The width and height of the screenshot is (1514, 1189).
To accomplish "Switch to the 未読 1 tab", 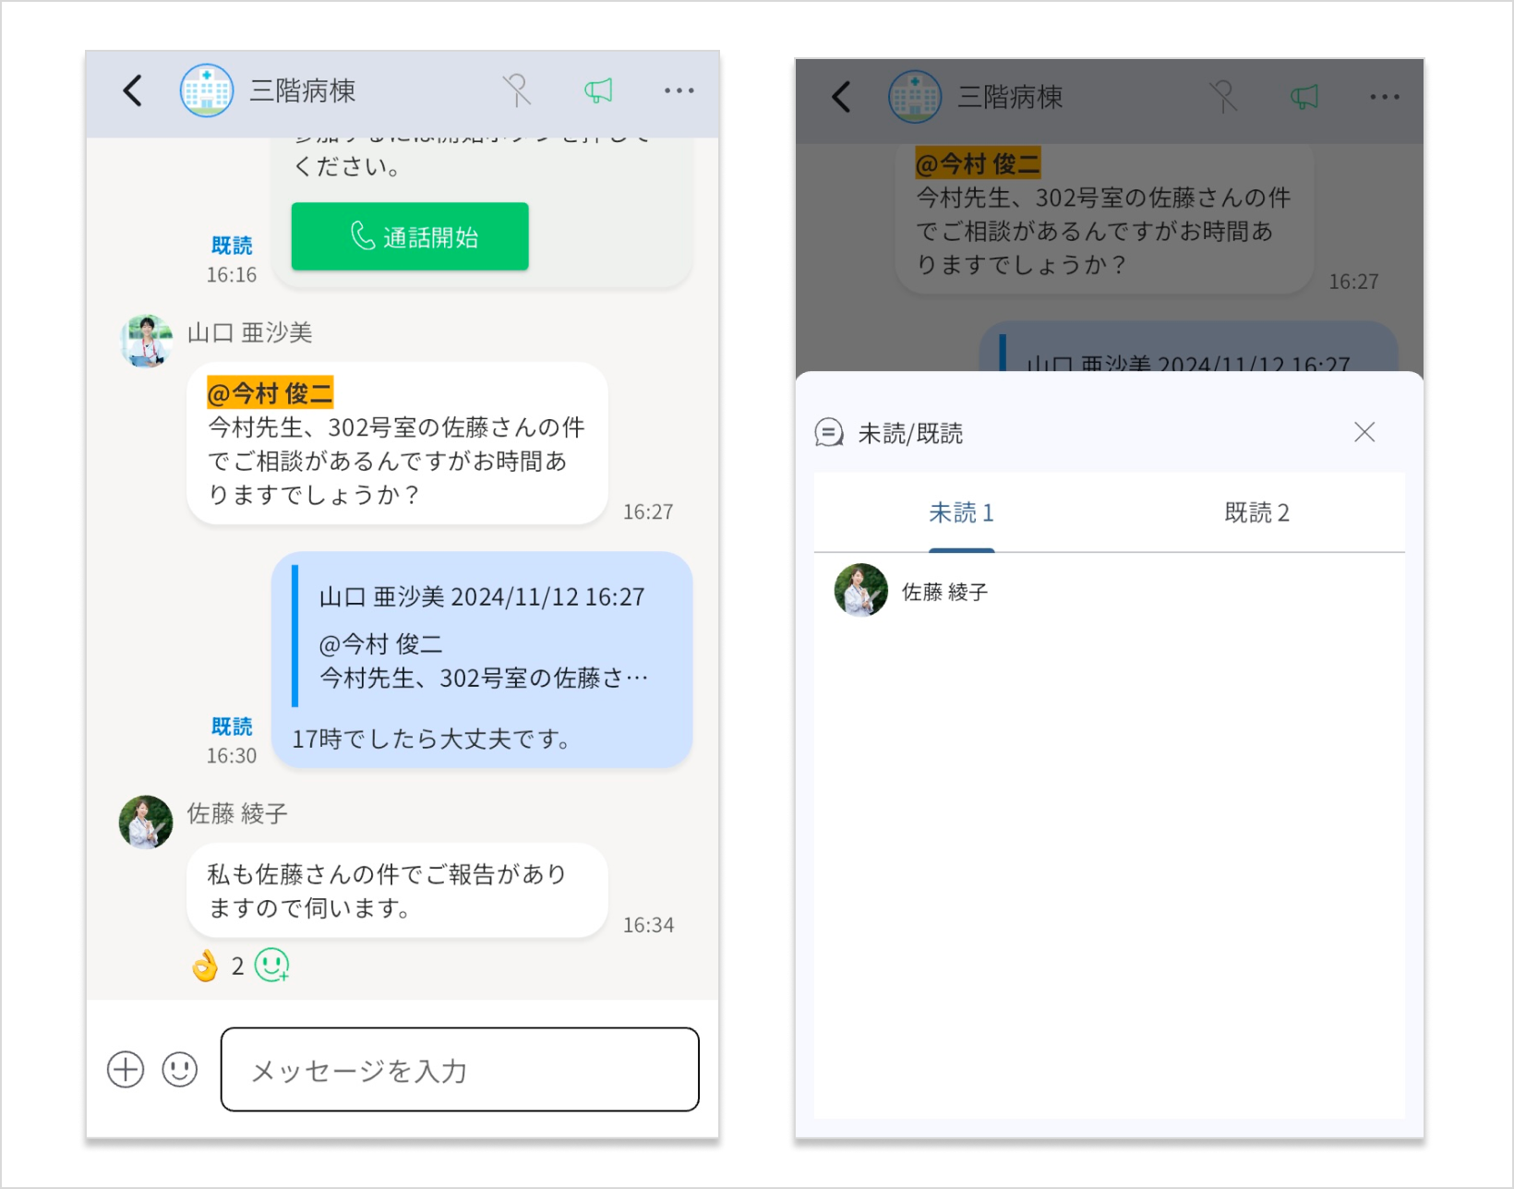I will 961,513.
